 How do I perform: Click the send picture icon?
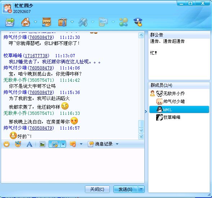42,144
